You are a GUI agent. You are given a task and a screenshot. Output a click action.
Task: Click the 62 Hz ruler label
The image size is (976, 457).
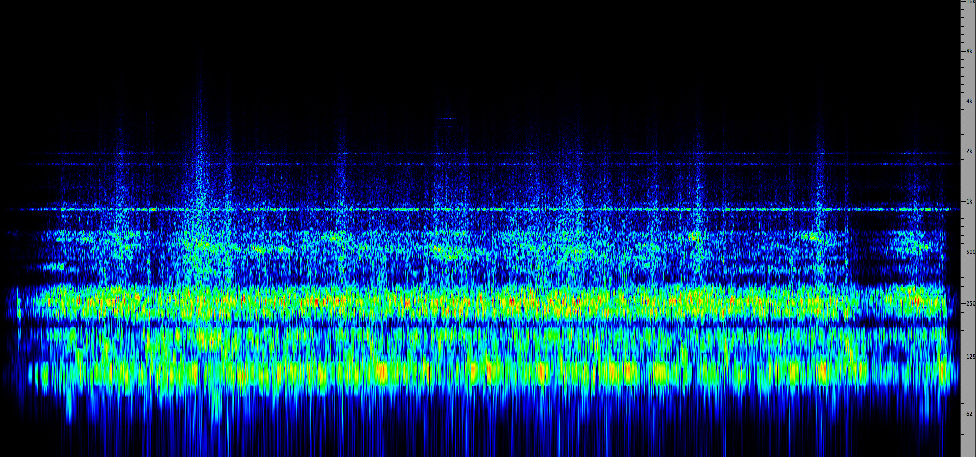pyautogui.click(x=969, y=414)
